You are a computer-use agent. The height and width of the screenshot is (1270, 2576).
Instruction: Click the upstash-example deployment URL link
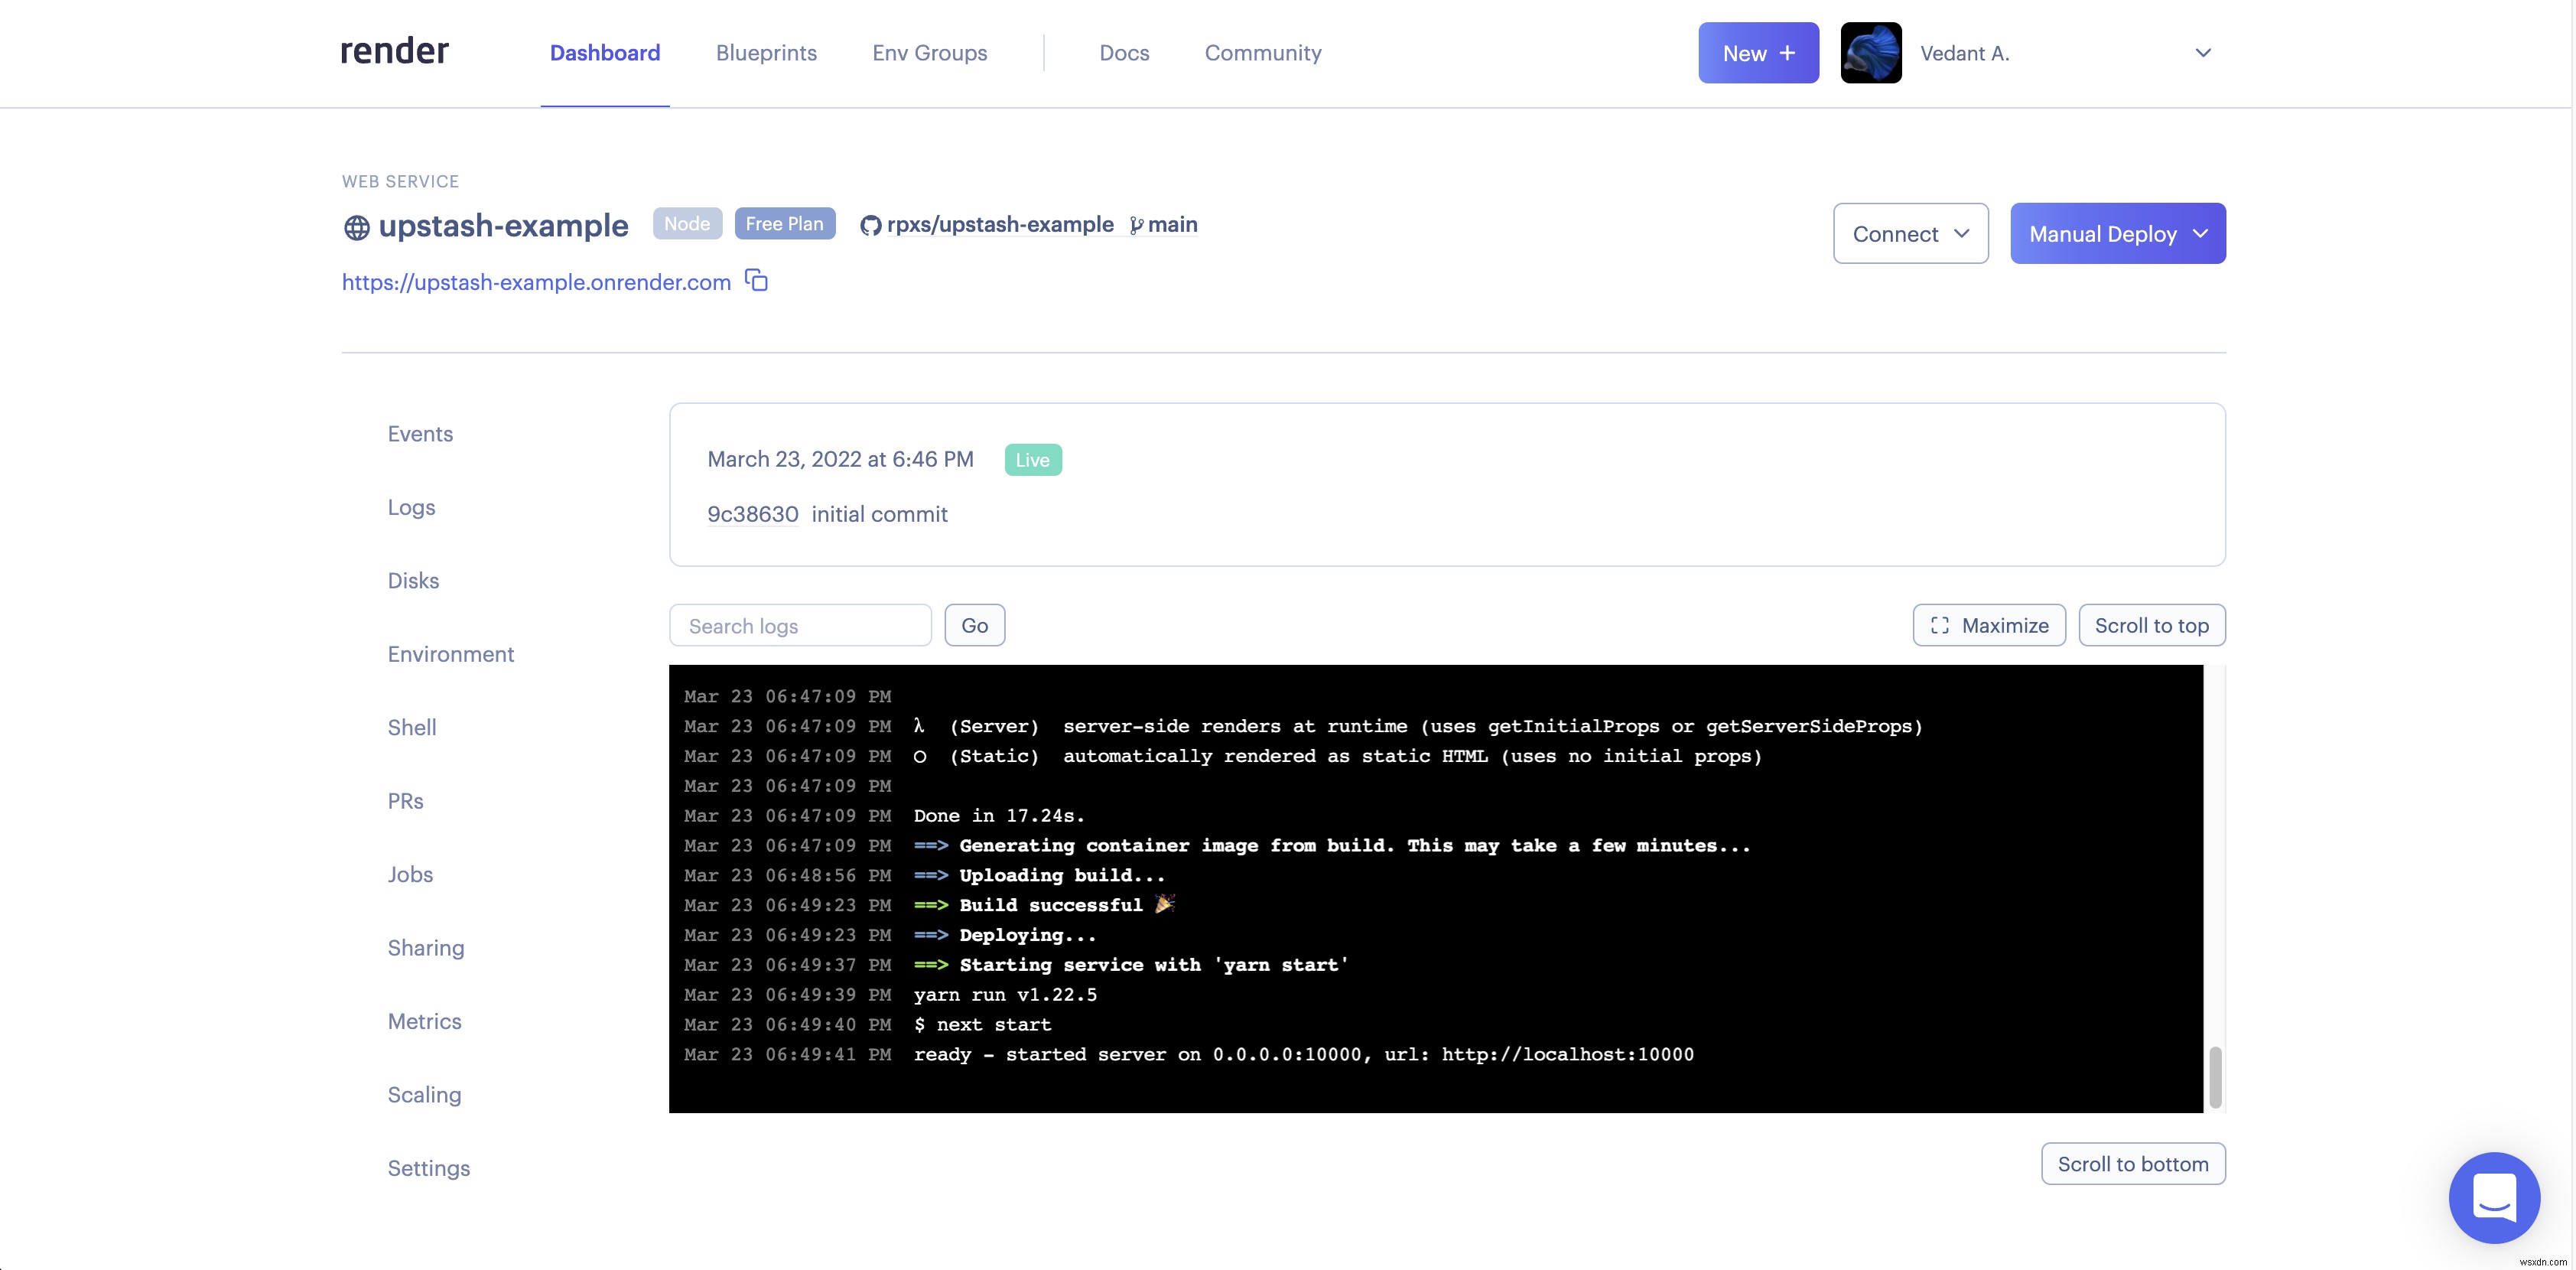pyautogui.click(x=535, y=282)
